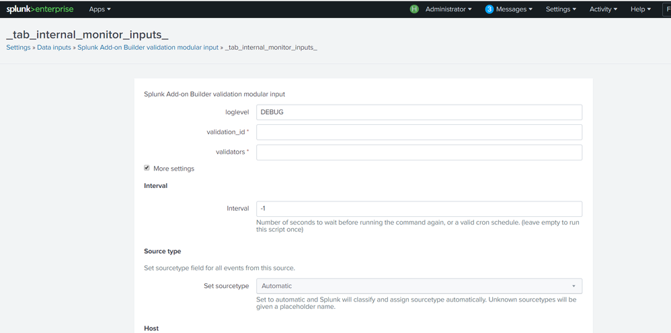This screenshot has width=671, height=333.
Task: Go to Settings breadcrumb link
Action: [18, 48]
